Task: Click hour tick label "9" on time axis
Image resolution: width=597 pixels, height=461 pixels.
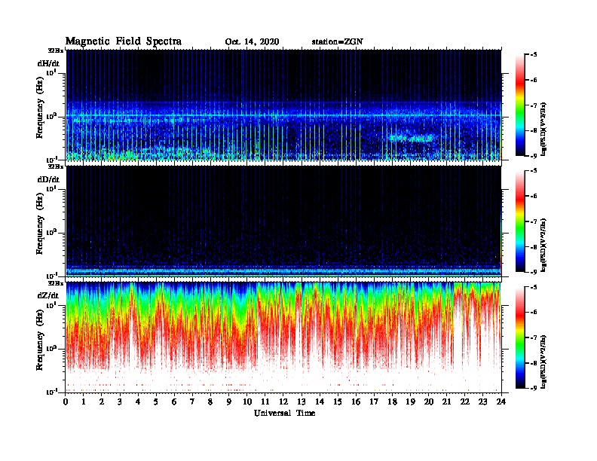Action: coord(229,402)
